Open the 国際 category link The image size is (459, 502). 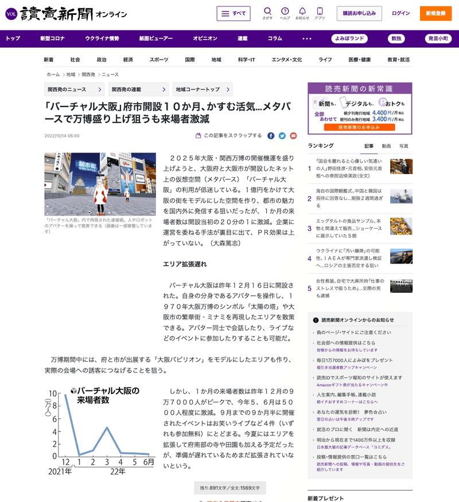point(190,60)
